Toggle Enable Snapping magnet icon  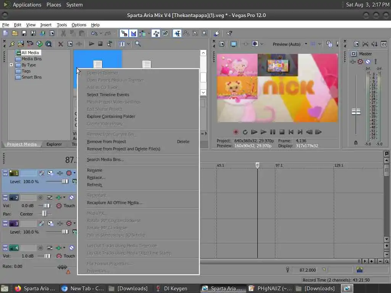(124, 33)
